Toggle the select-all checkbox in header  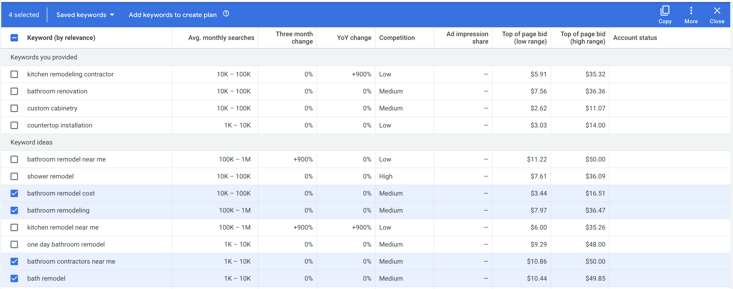coord(14,38)
